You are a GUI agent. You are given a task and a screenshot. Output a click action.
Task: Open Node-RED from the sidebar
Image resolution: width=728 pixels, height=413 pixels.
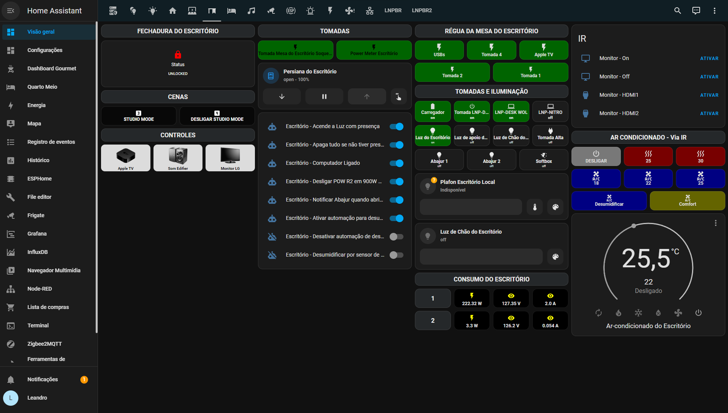[39, 289]
